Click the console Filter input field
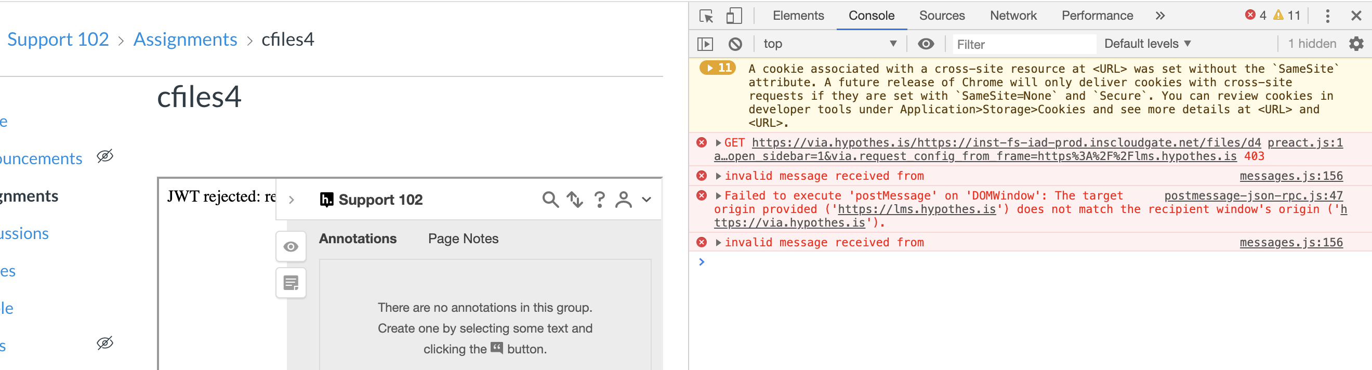Screen dimensions: 1372x370 click(x=1025, y=44)
